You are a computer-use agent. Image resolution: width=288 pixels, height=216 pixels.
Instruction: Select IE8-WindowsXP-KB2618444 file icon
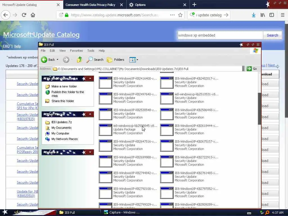click(167, 130)
